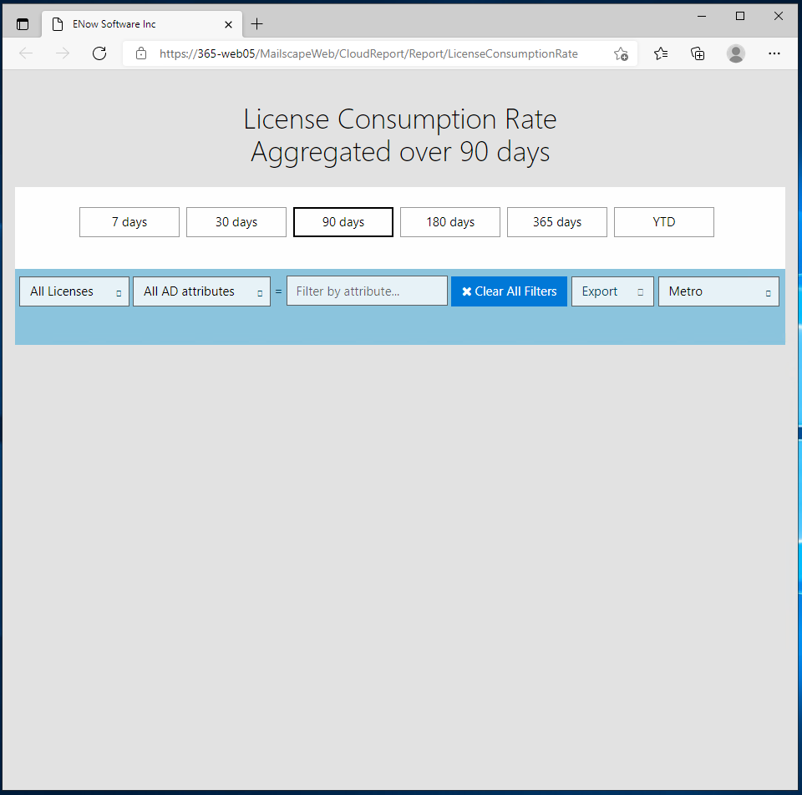Open the Collections icon

[698, 53]
